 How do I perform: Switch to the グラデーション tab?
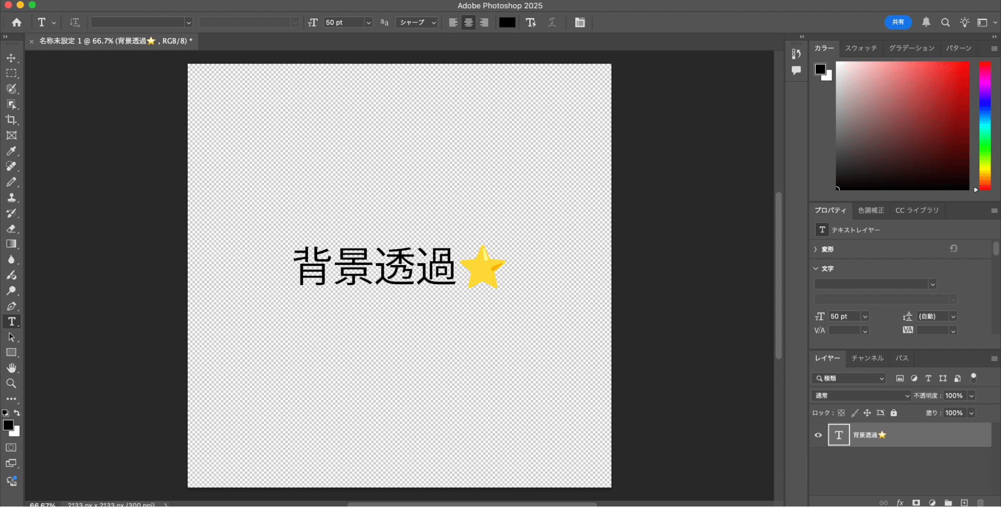[x=912, y=48]
